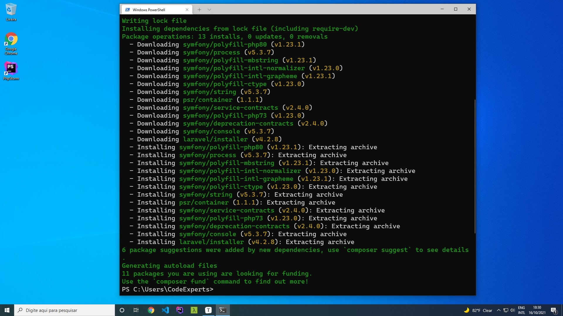
Task: Close the Windows PowerShell tab
Action: [187, 10]
